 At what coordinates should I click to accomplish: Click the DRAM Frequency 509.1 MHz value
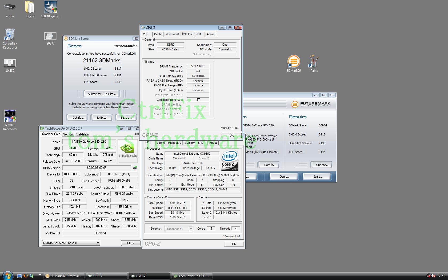click(198, 66)
